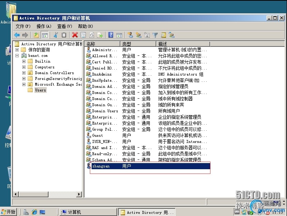The image size is (287, 216).
Task: Add selected objects to group icon
Action: tap(172, 35)
